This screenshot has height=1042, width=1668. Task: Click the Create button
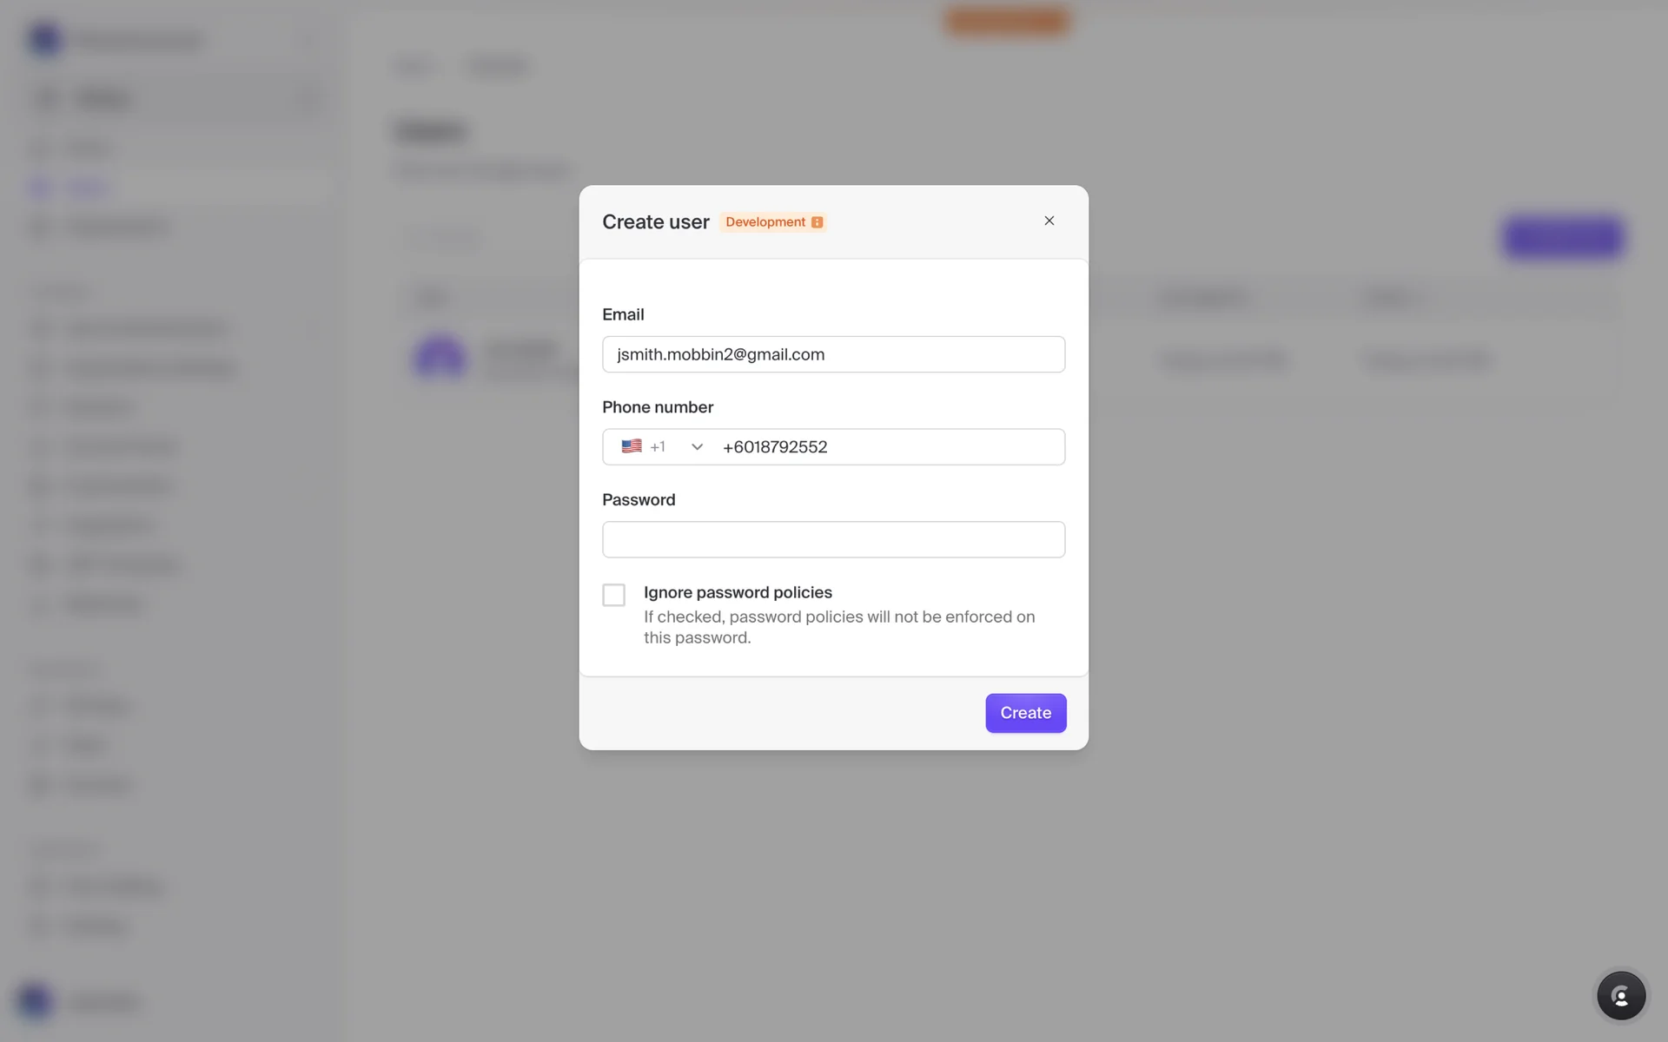pyautogui.click(x=1025, y=713)
